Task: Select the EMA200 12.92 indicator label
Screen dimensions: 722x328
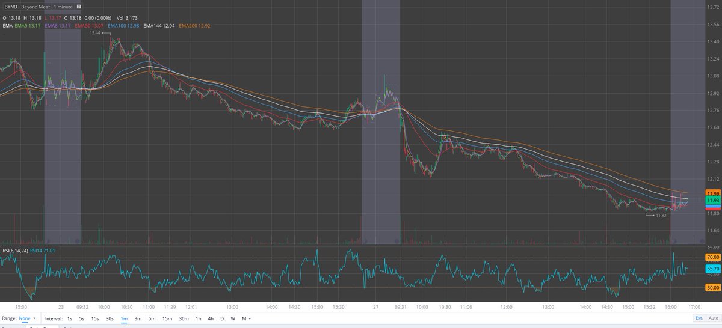Action: [193, 26]
